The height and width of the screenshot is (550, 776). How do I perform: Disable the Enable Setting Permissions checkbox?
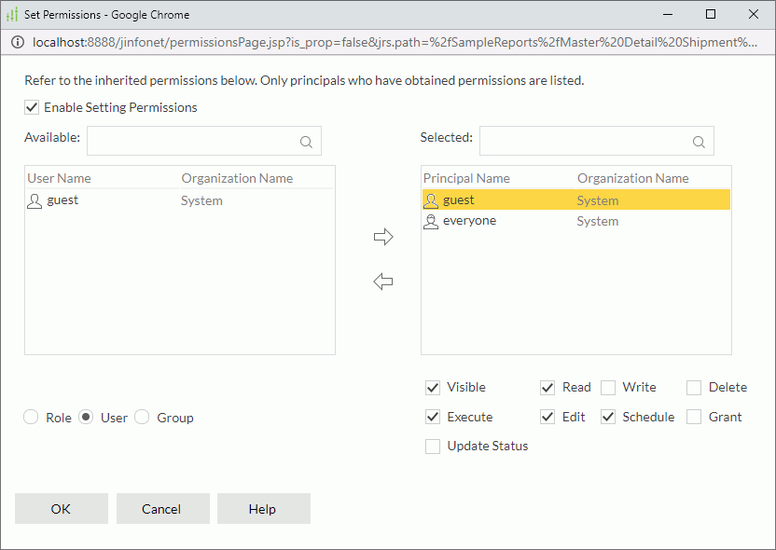point(31,107)
